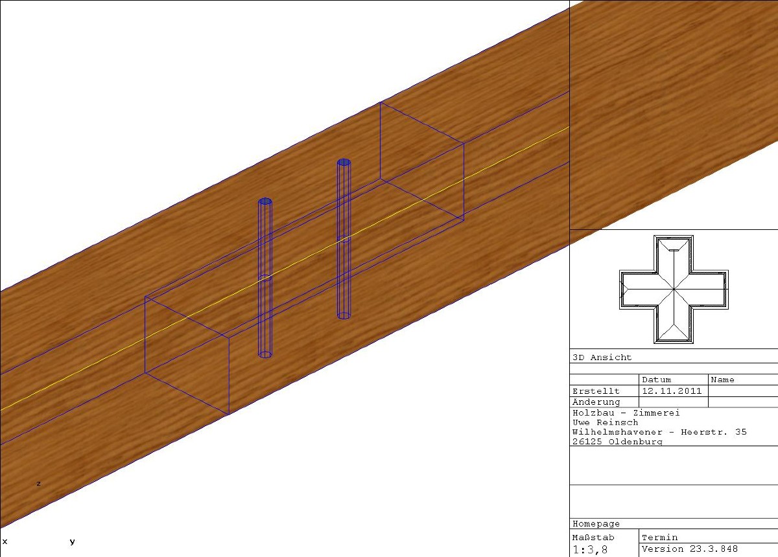Click the y axis label

pos(72,541)
